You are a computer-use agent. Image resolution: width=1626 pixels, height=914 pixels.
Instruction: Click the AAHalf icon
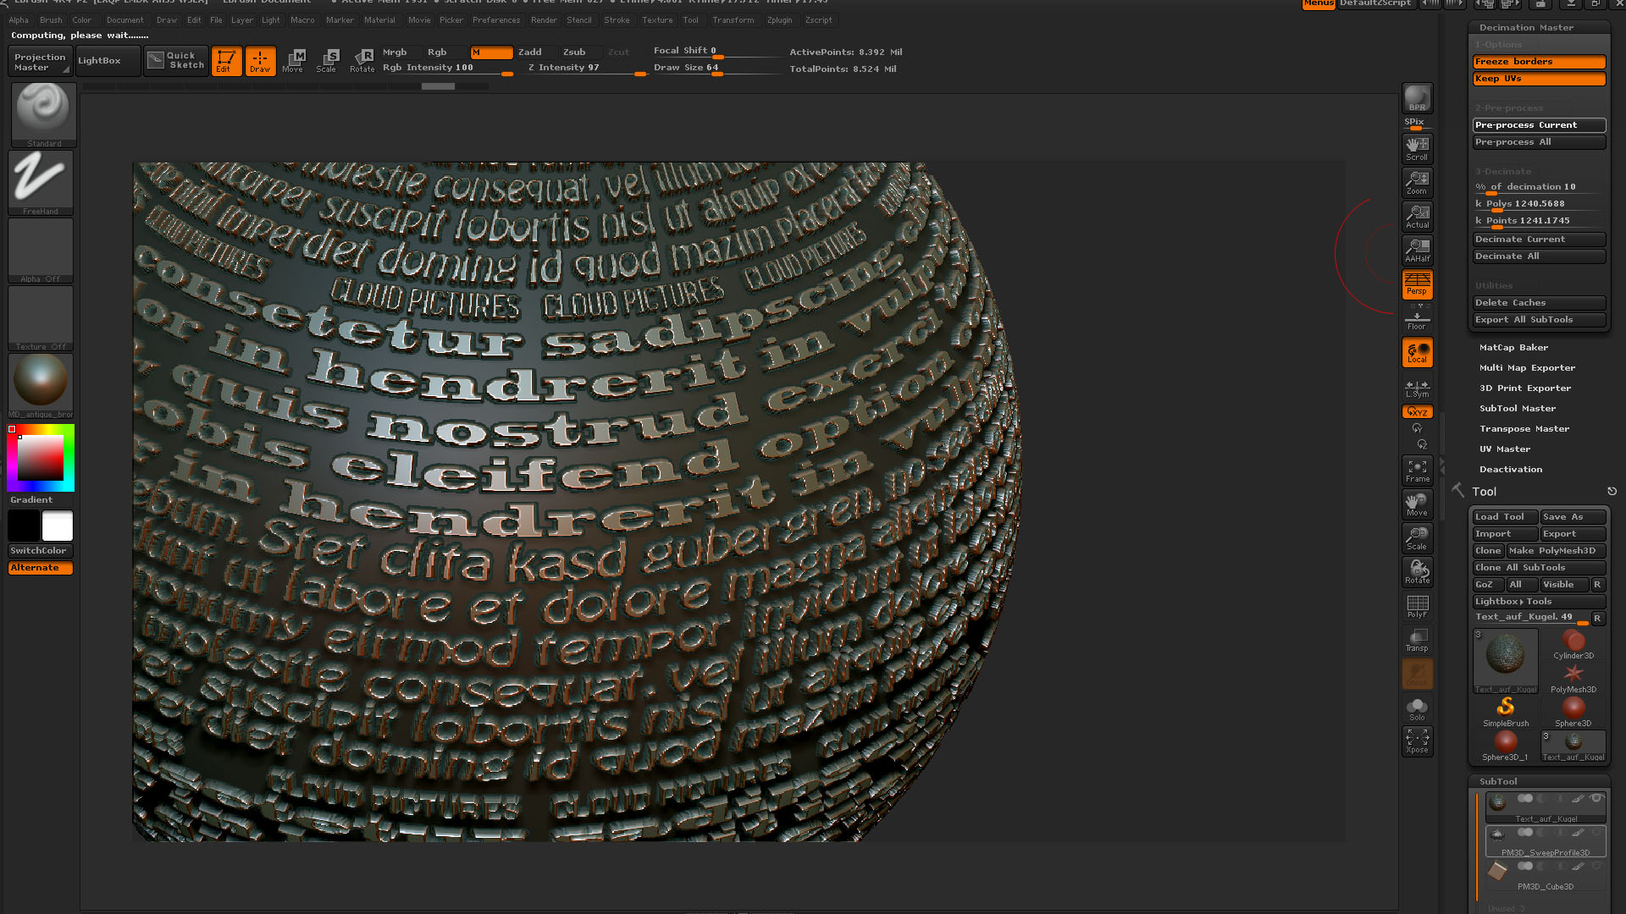point(1417,250)
